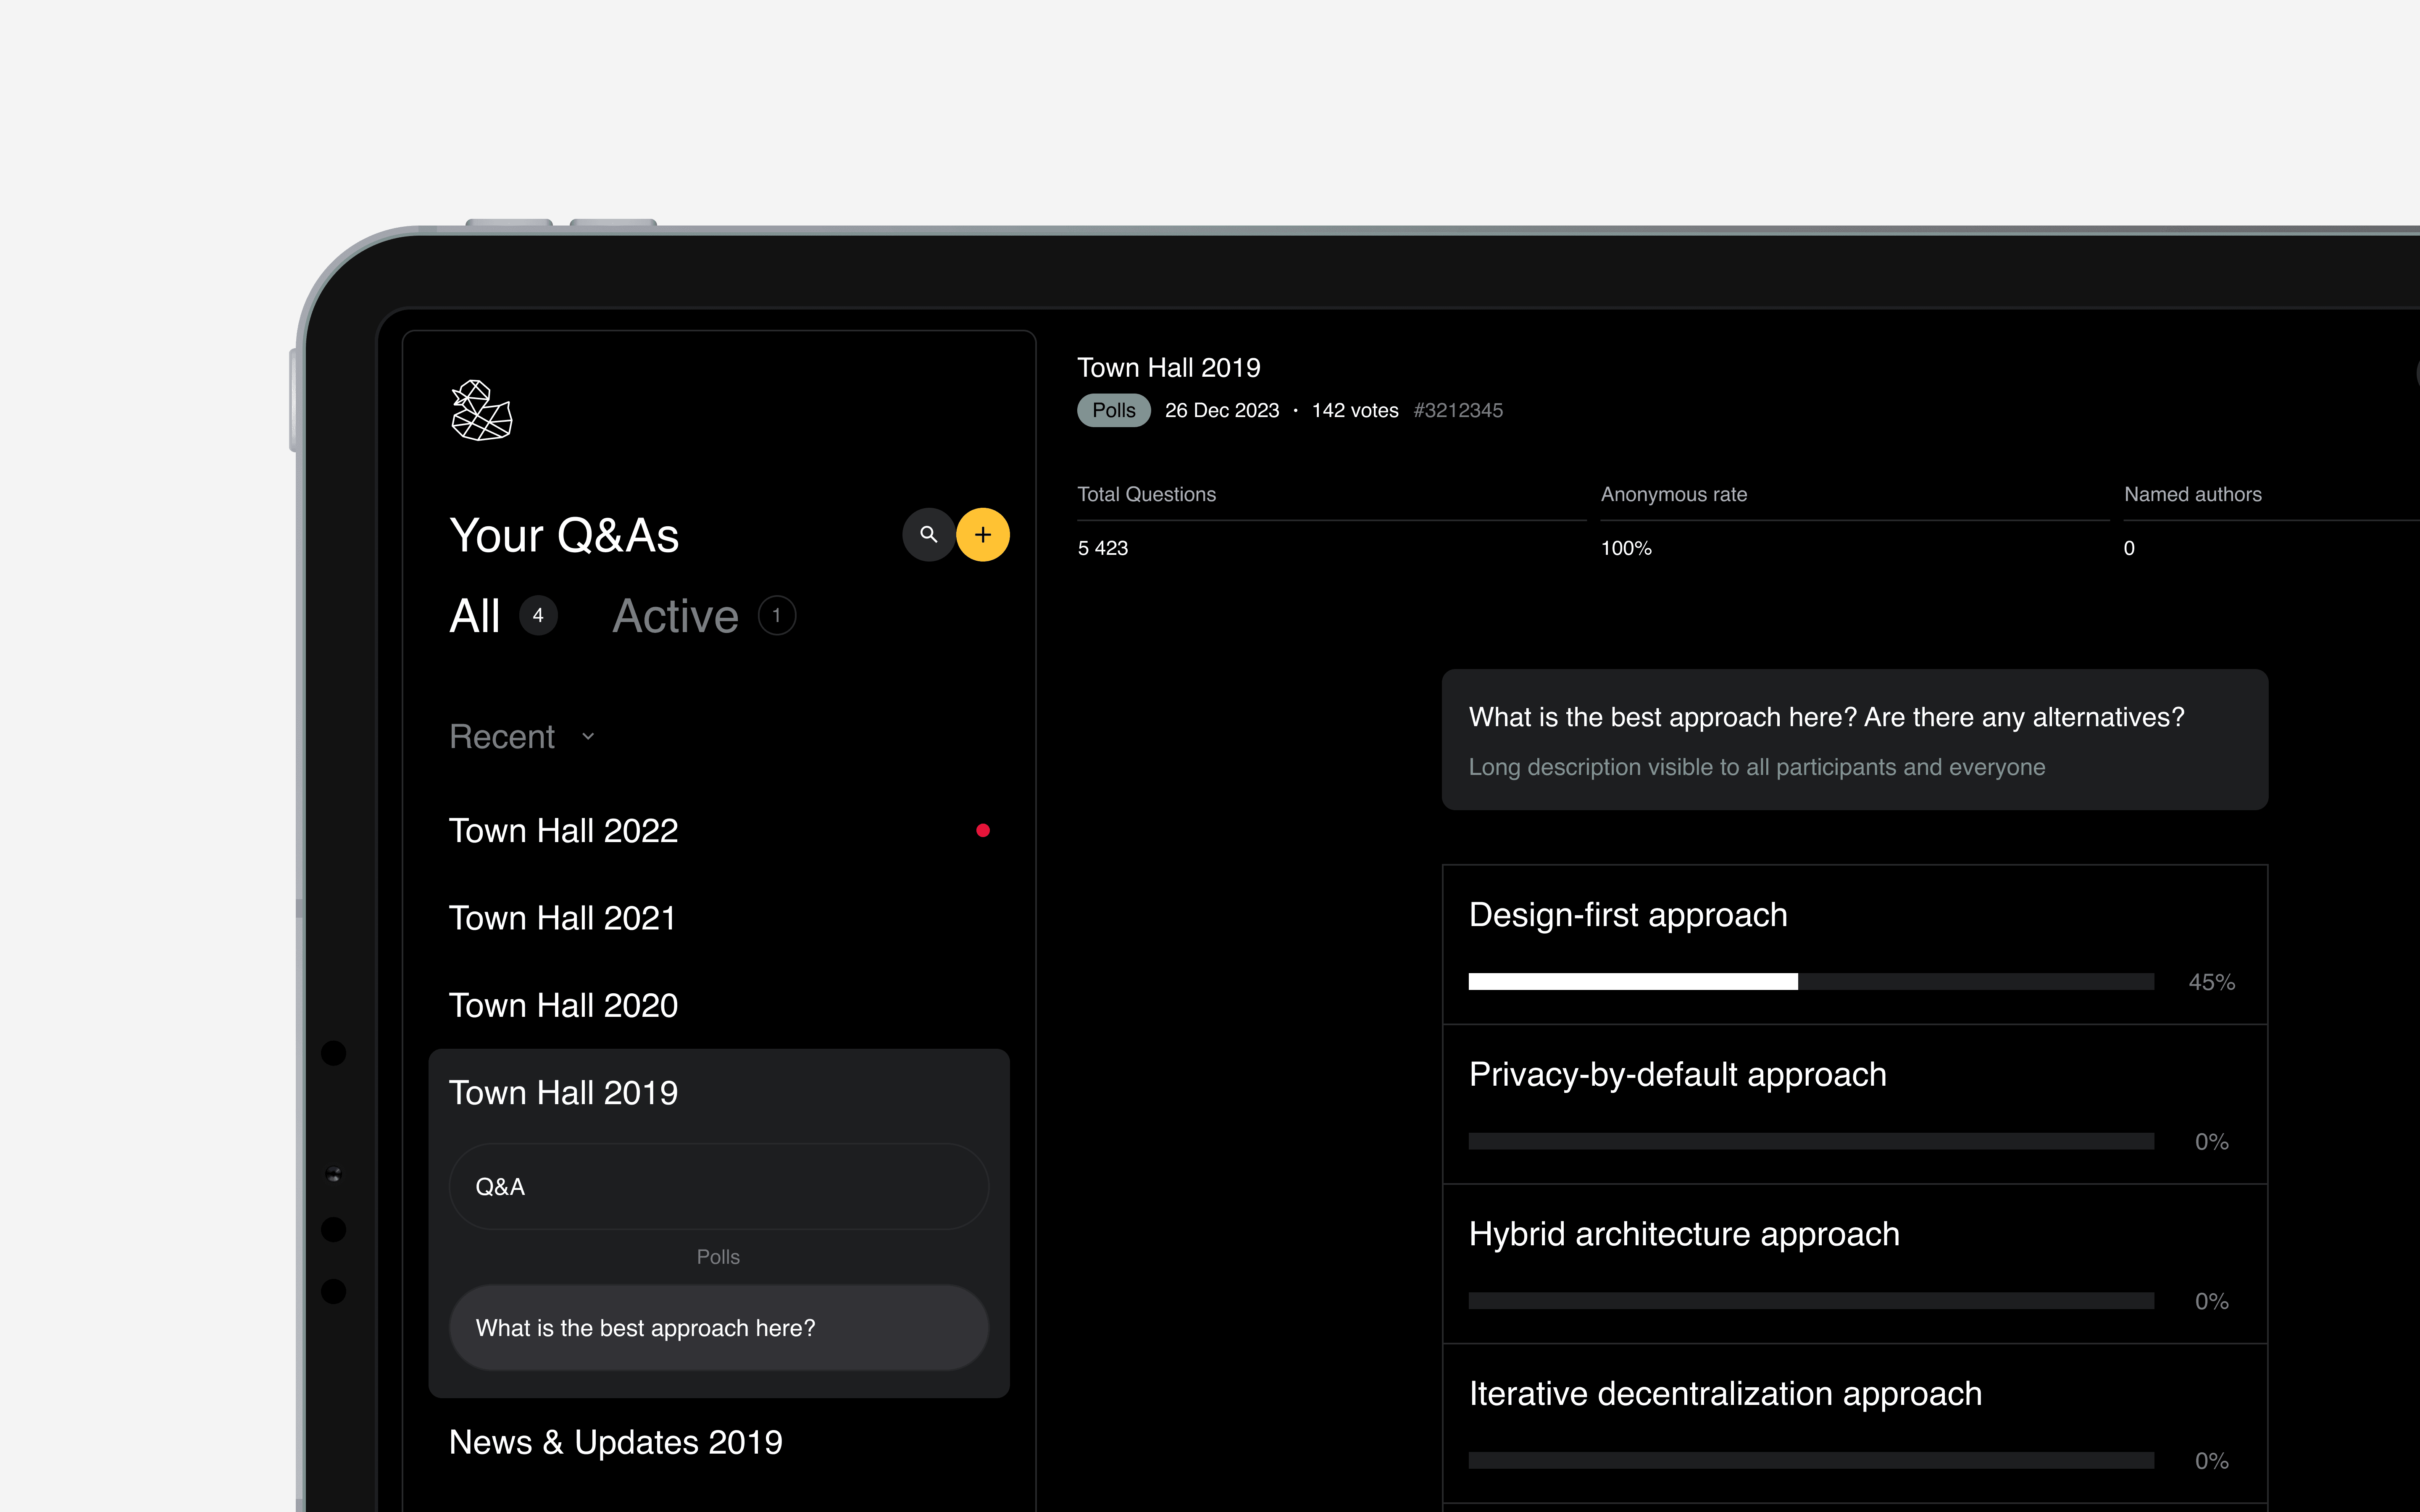Click the search magnifier icon
The height and width of the screenshot is (1512, 2420).
[x=928, y=535]
